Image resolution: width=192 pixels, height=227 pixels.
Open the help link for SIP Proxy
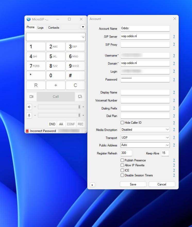(x=174, y=44)
